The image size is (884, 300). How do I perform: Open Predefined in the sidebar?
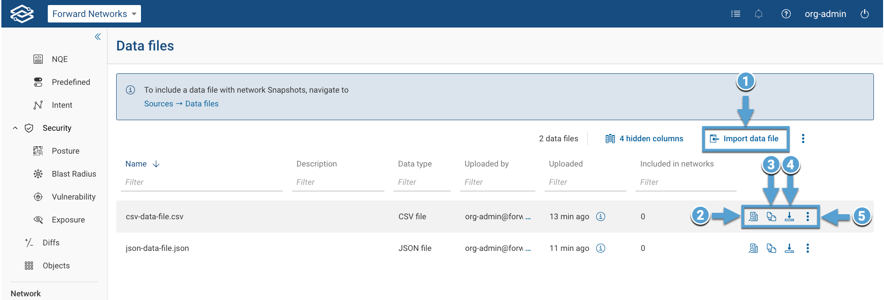[71, 82]
